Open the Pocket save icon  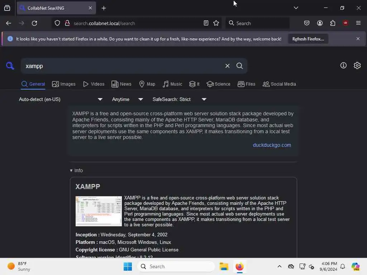[307, 23]
